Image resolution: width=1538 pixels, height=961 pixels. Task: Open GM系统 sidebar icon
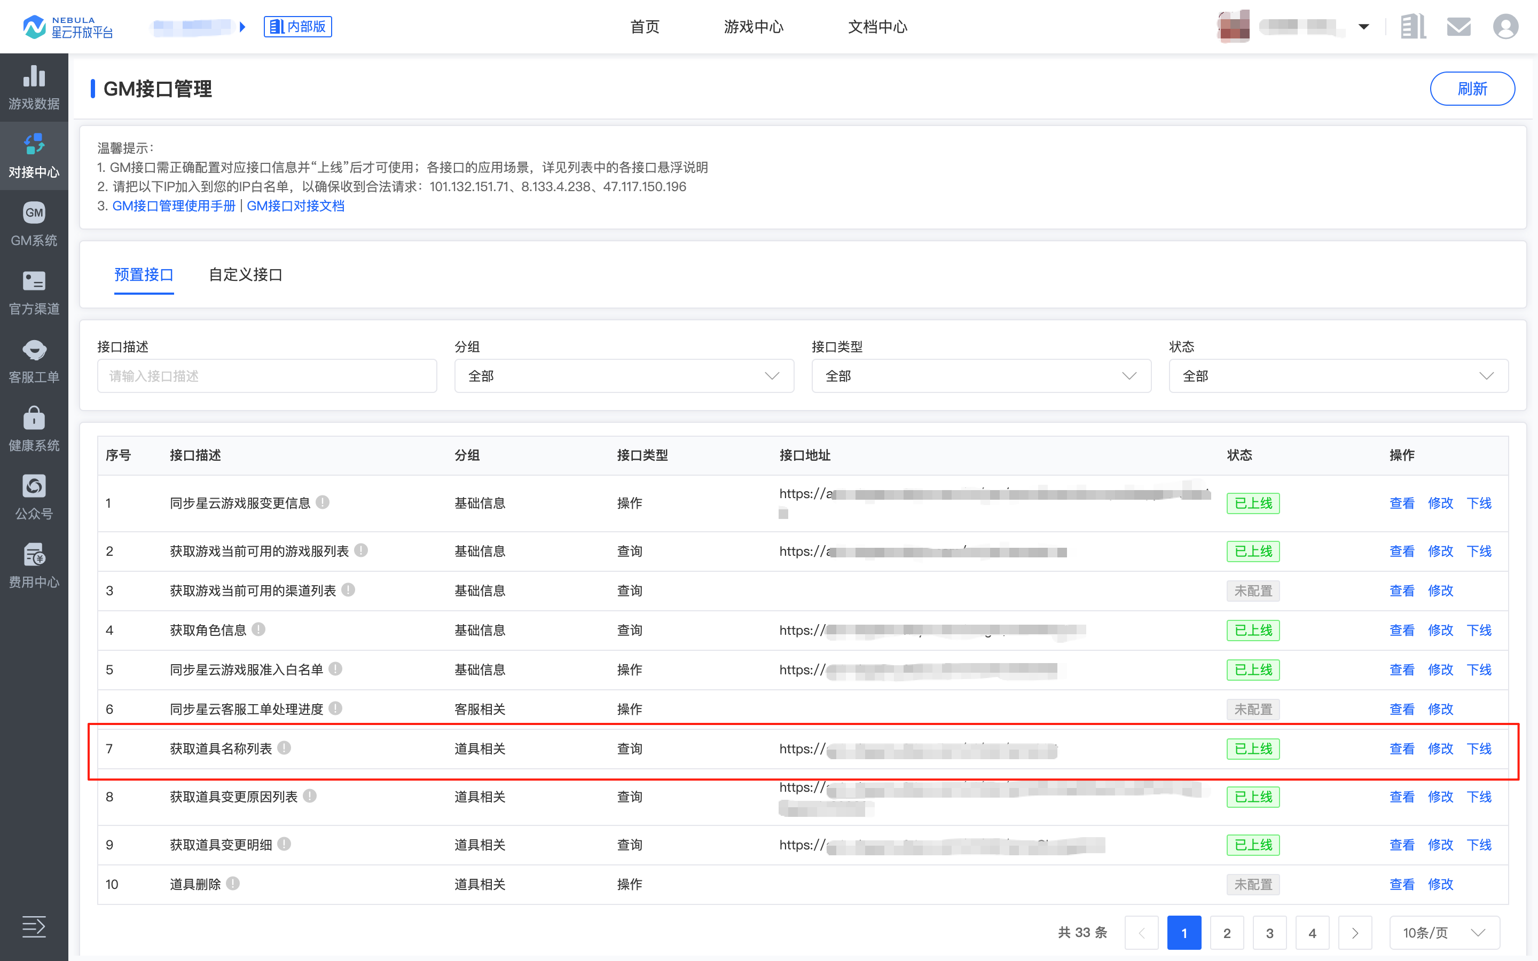tap(34, 213)
